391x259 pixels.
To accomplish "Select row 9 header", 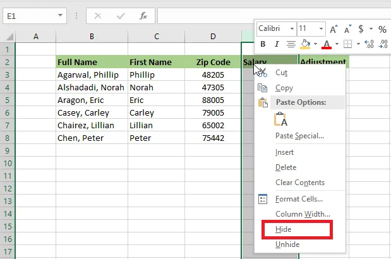I will (8, 151).
